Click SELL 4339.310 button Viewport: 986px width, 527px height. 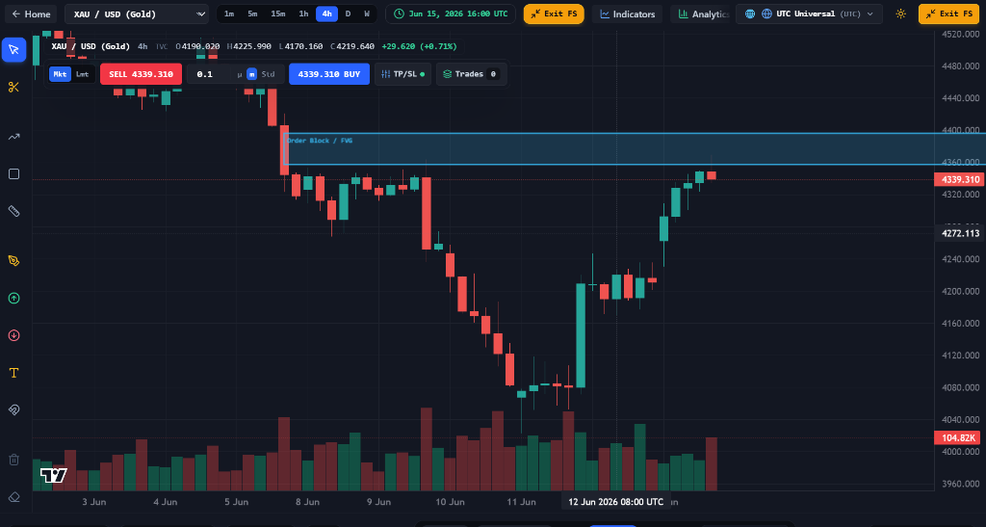coord(141,74)
